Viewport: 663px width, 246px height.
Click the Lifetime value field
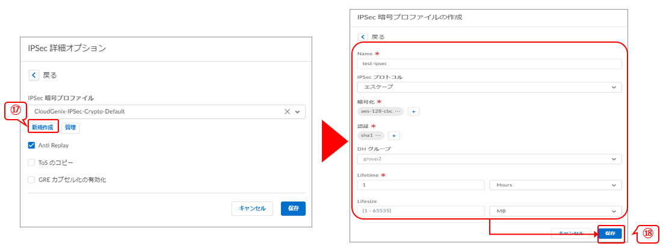click(x=421, y=185)
